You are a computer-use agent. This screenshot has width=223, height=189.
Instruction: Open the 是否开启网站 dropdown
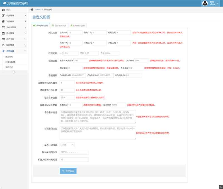click(x=67, y=145)
